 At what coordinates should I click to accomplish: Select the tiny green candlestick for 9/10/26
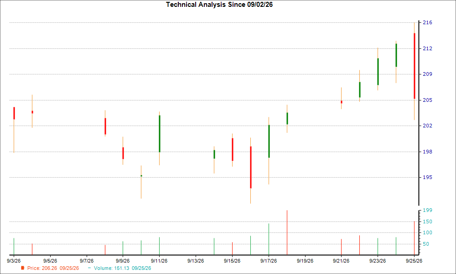pyautogui.click(x=141, y=176)
